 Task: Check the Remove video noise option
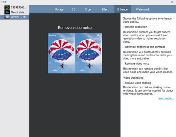pos(124,63)
